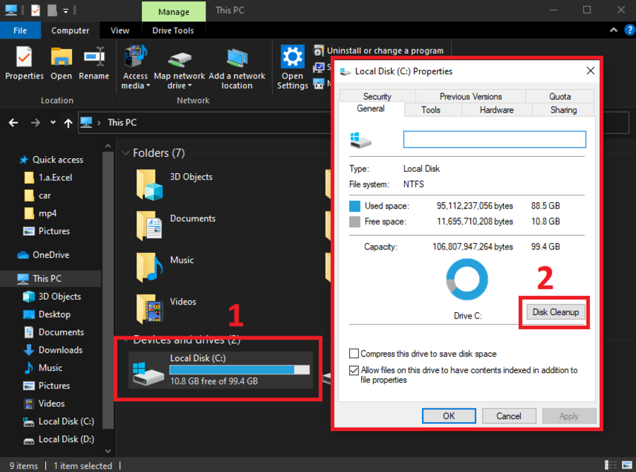Image resolution: width=636 pixels, height=472 pixels.
Task: Switch to the Drive Tools tab
Action: pyautogui.click(x=173, y=30)
